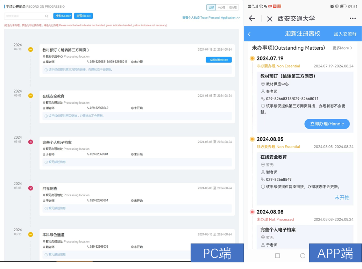The image size is (362, 269).
Task: Tap 在线安全教育 title in app
Action: [x=274, y=157]
